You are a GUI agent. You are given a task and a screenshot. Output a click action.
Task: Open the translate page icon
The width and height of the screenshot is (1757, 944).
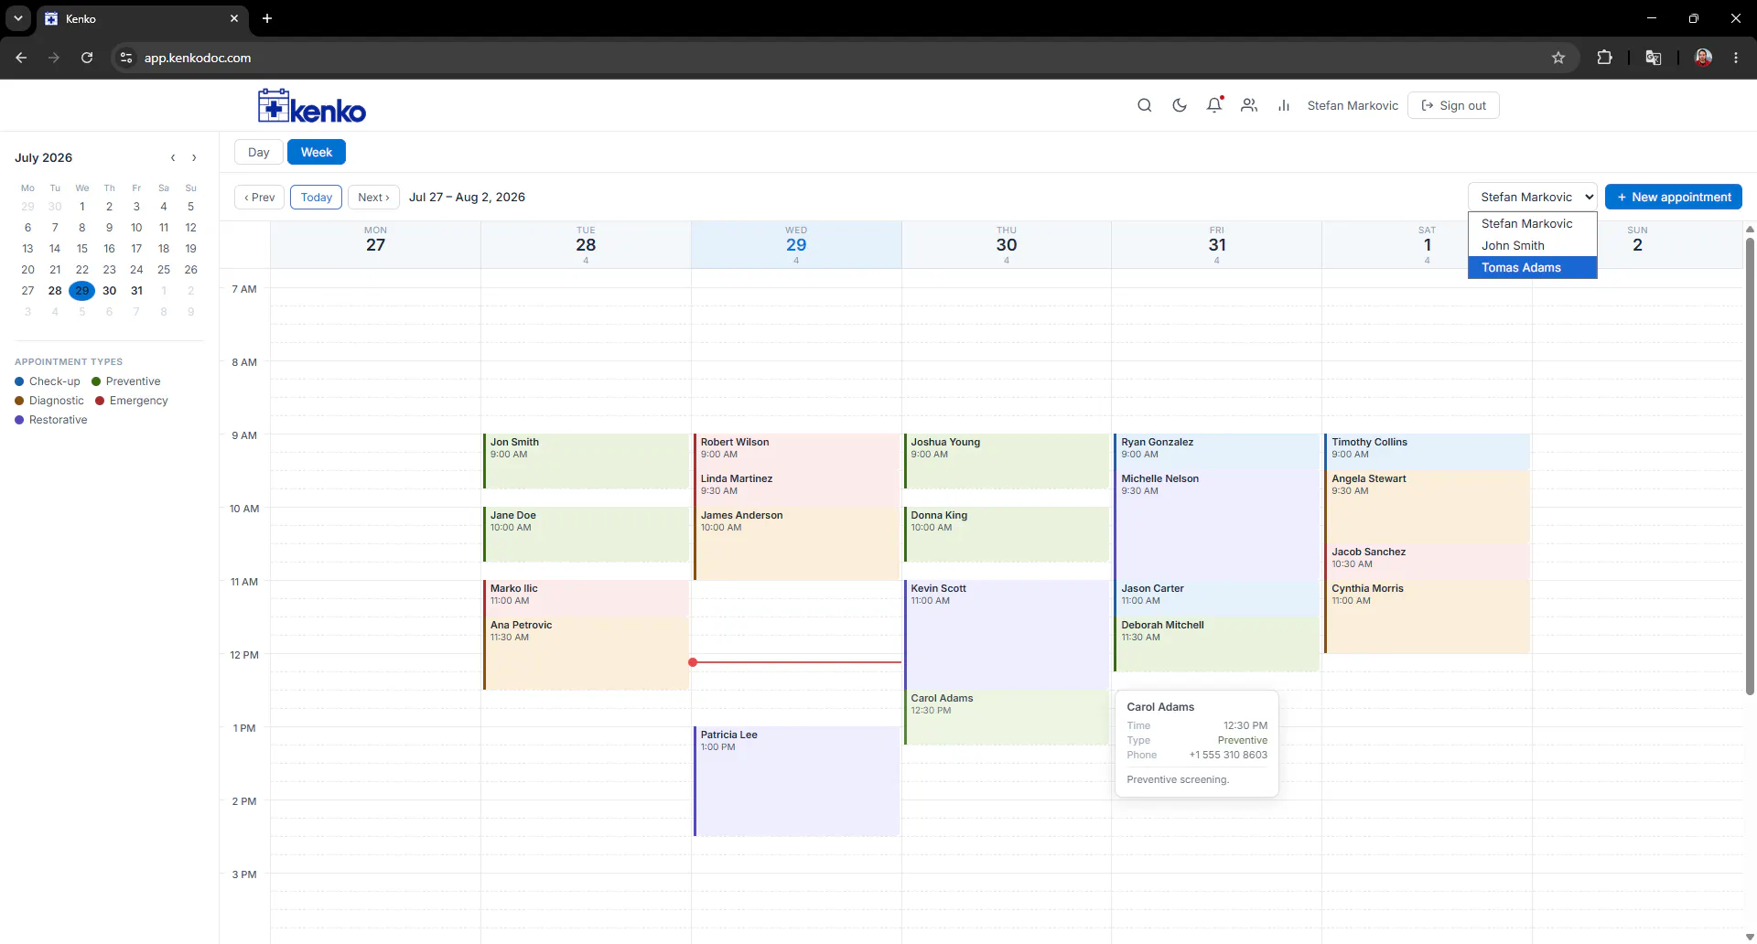click(1654, 58)
